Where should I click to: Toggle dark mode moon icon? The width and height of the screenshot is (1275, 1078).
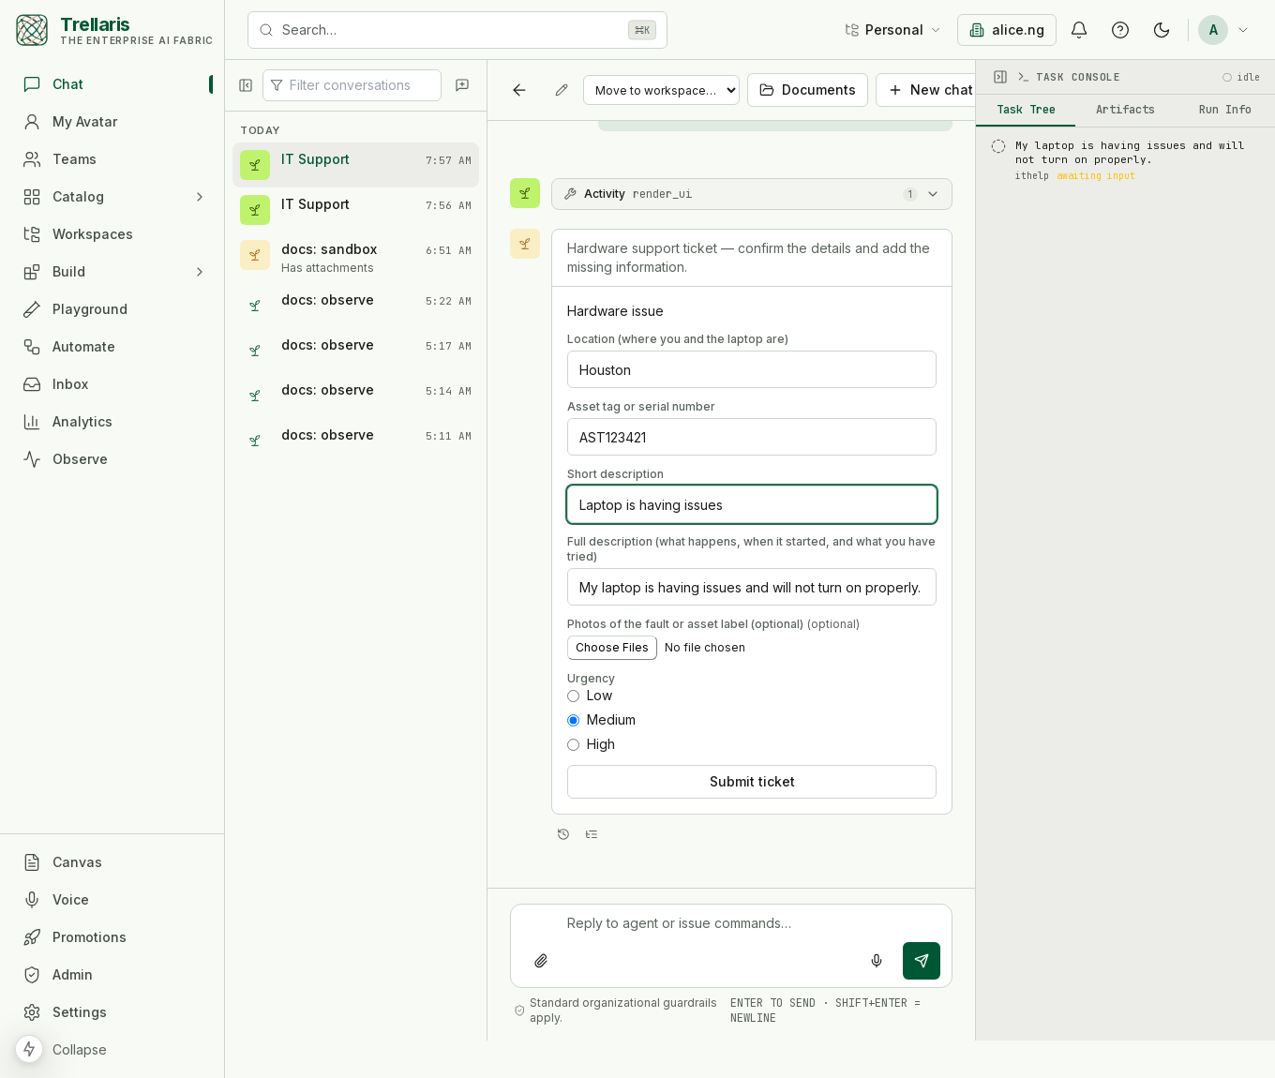(x=1162, y=30)
